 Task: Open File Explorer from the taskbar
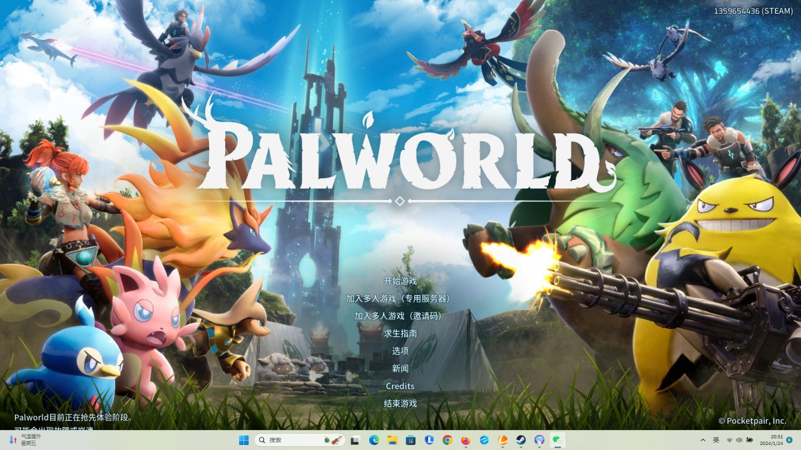click(x=392, y=440)
